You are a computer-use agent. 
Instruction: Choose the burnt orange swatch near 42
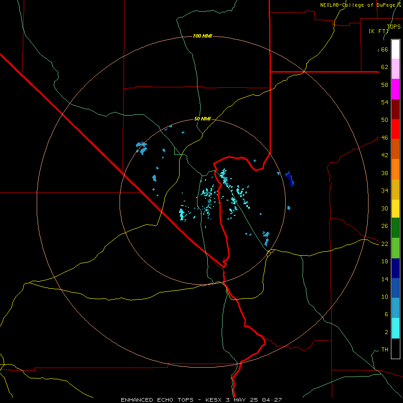point(395,149)
